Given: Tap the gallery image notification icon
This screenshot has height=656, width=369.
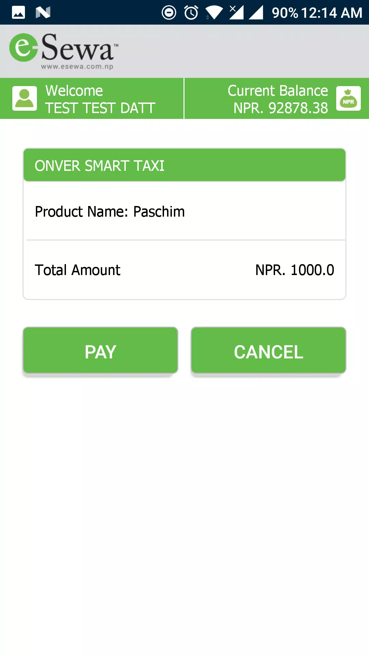Looking at the screenshot, I should 18,12.
